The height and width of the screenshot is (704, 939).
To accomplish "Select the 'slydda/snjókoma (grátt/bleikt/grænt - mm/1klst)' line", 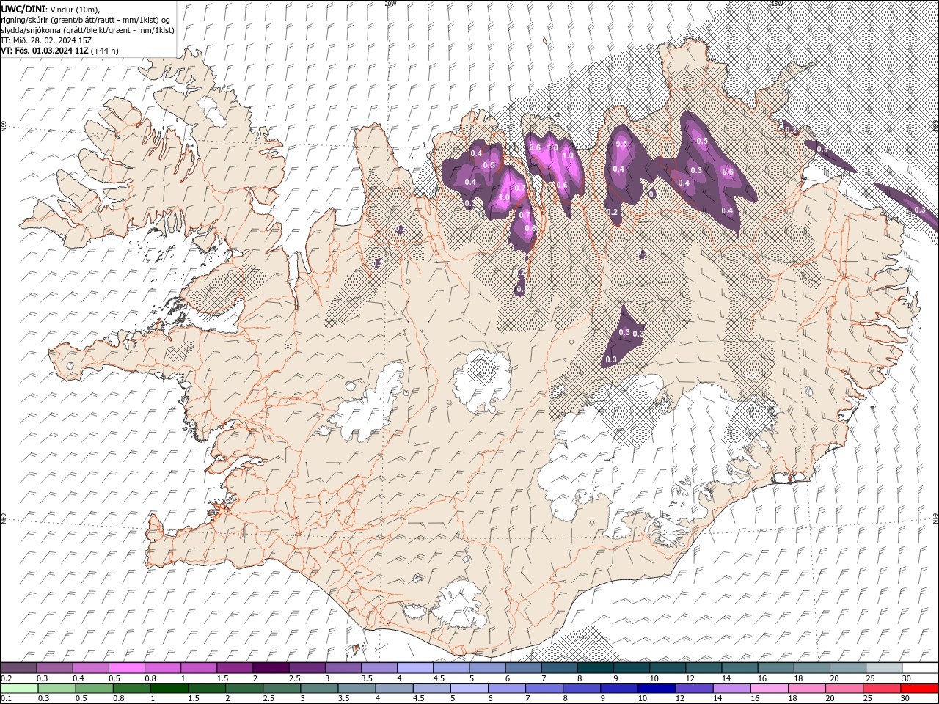I will [87, 30].
